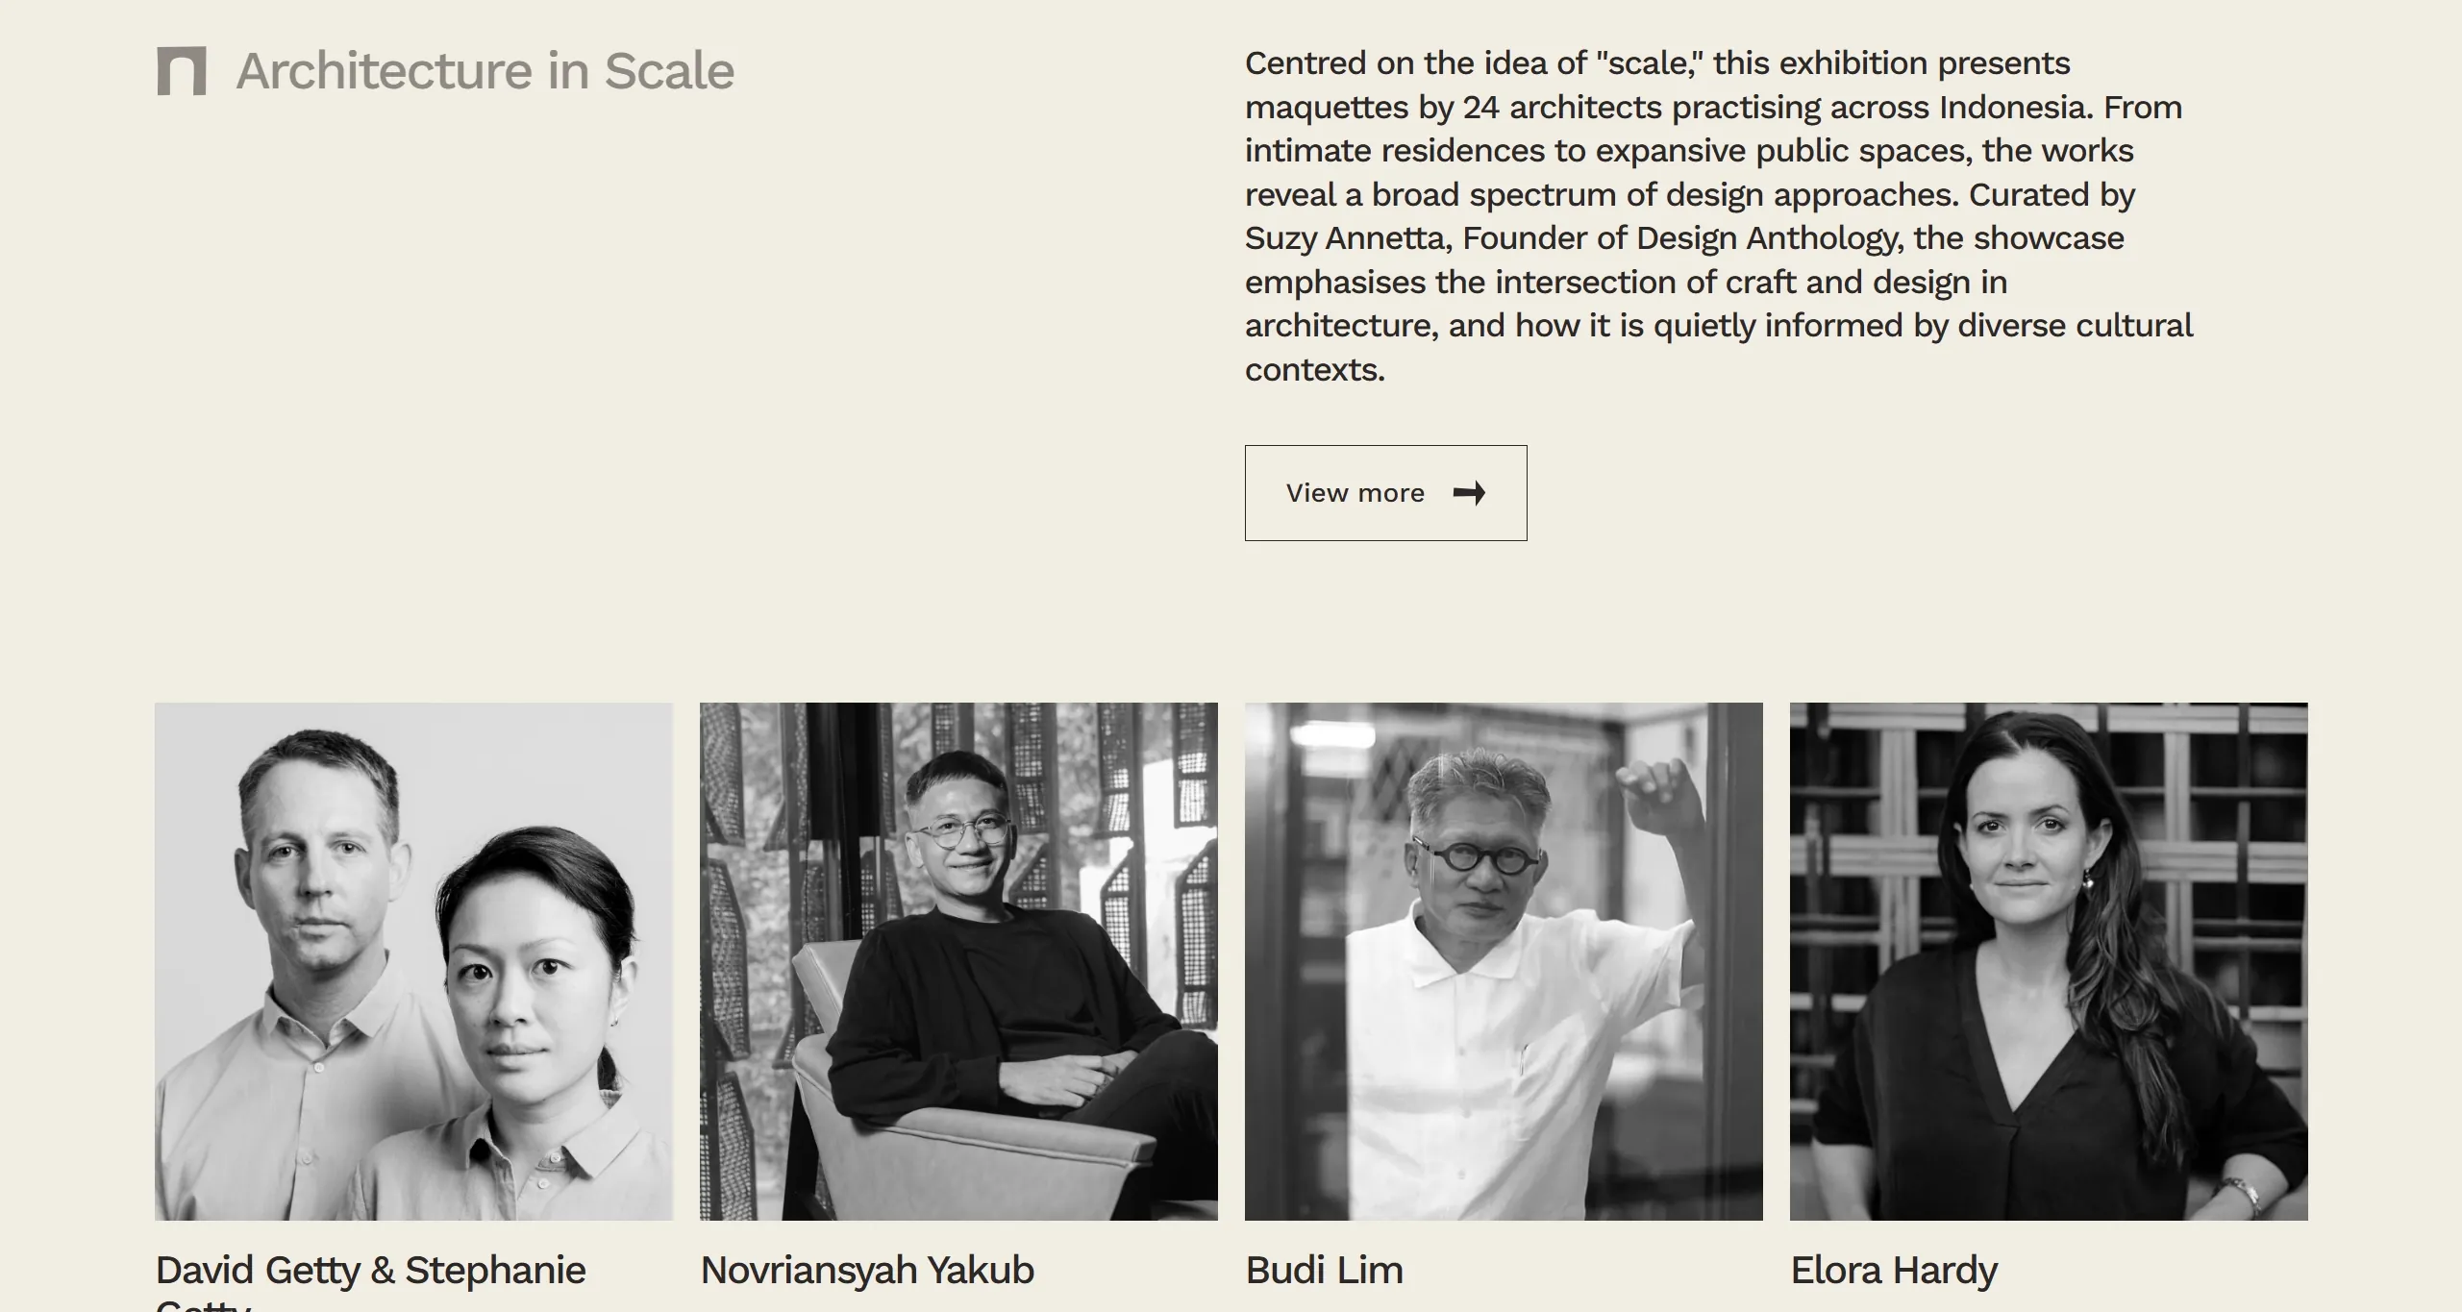Click the Novriansyah Yakub name label

tap(867, 1271)
